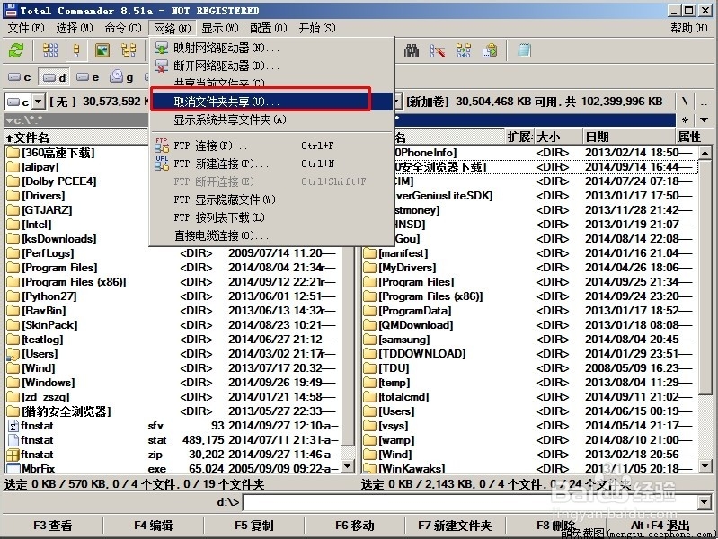This screenshot has width=718, height=539.
Task: Sort right panel by 日期 column header
Action: point(629,137)
